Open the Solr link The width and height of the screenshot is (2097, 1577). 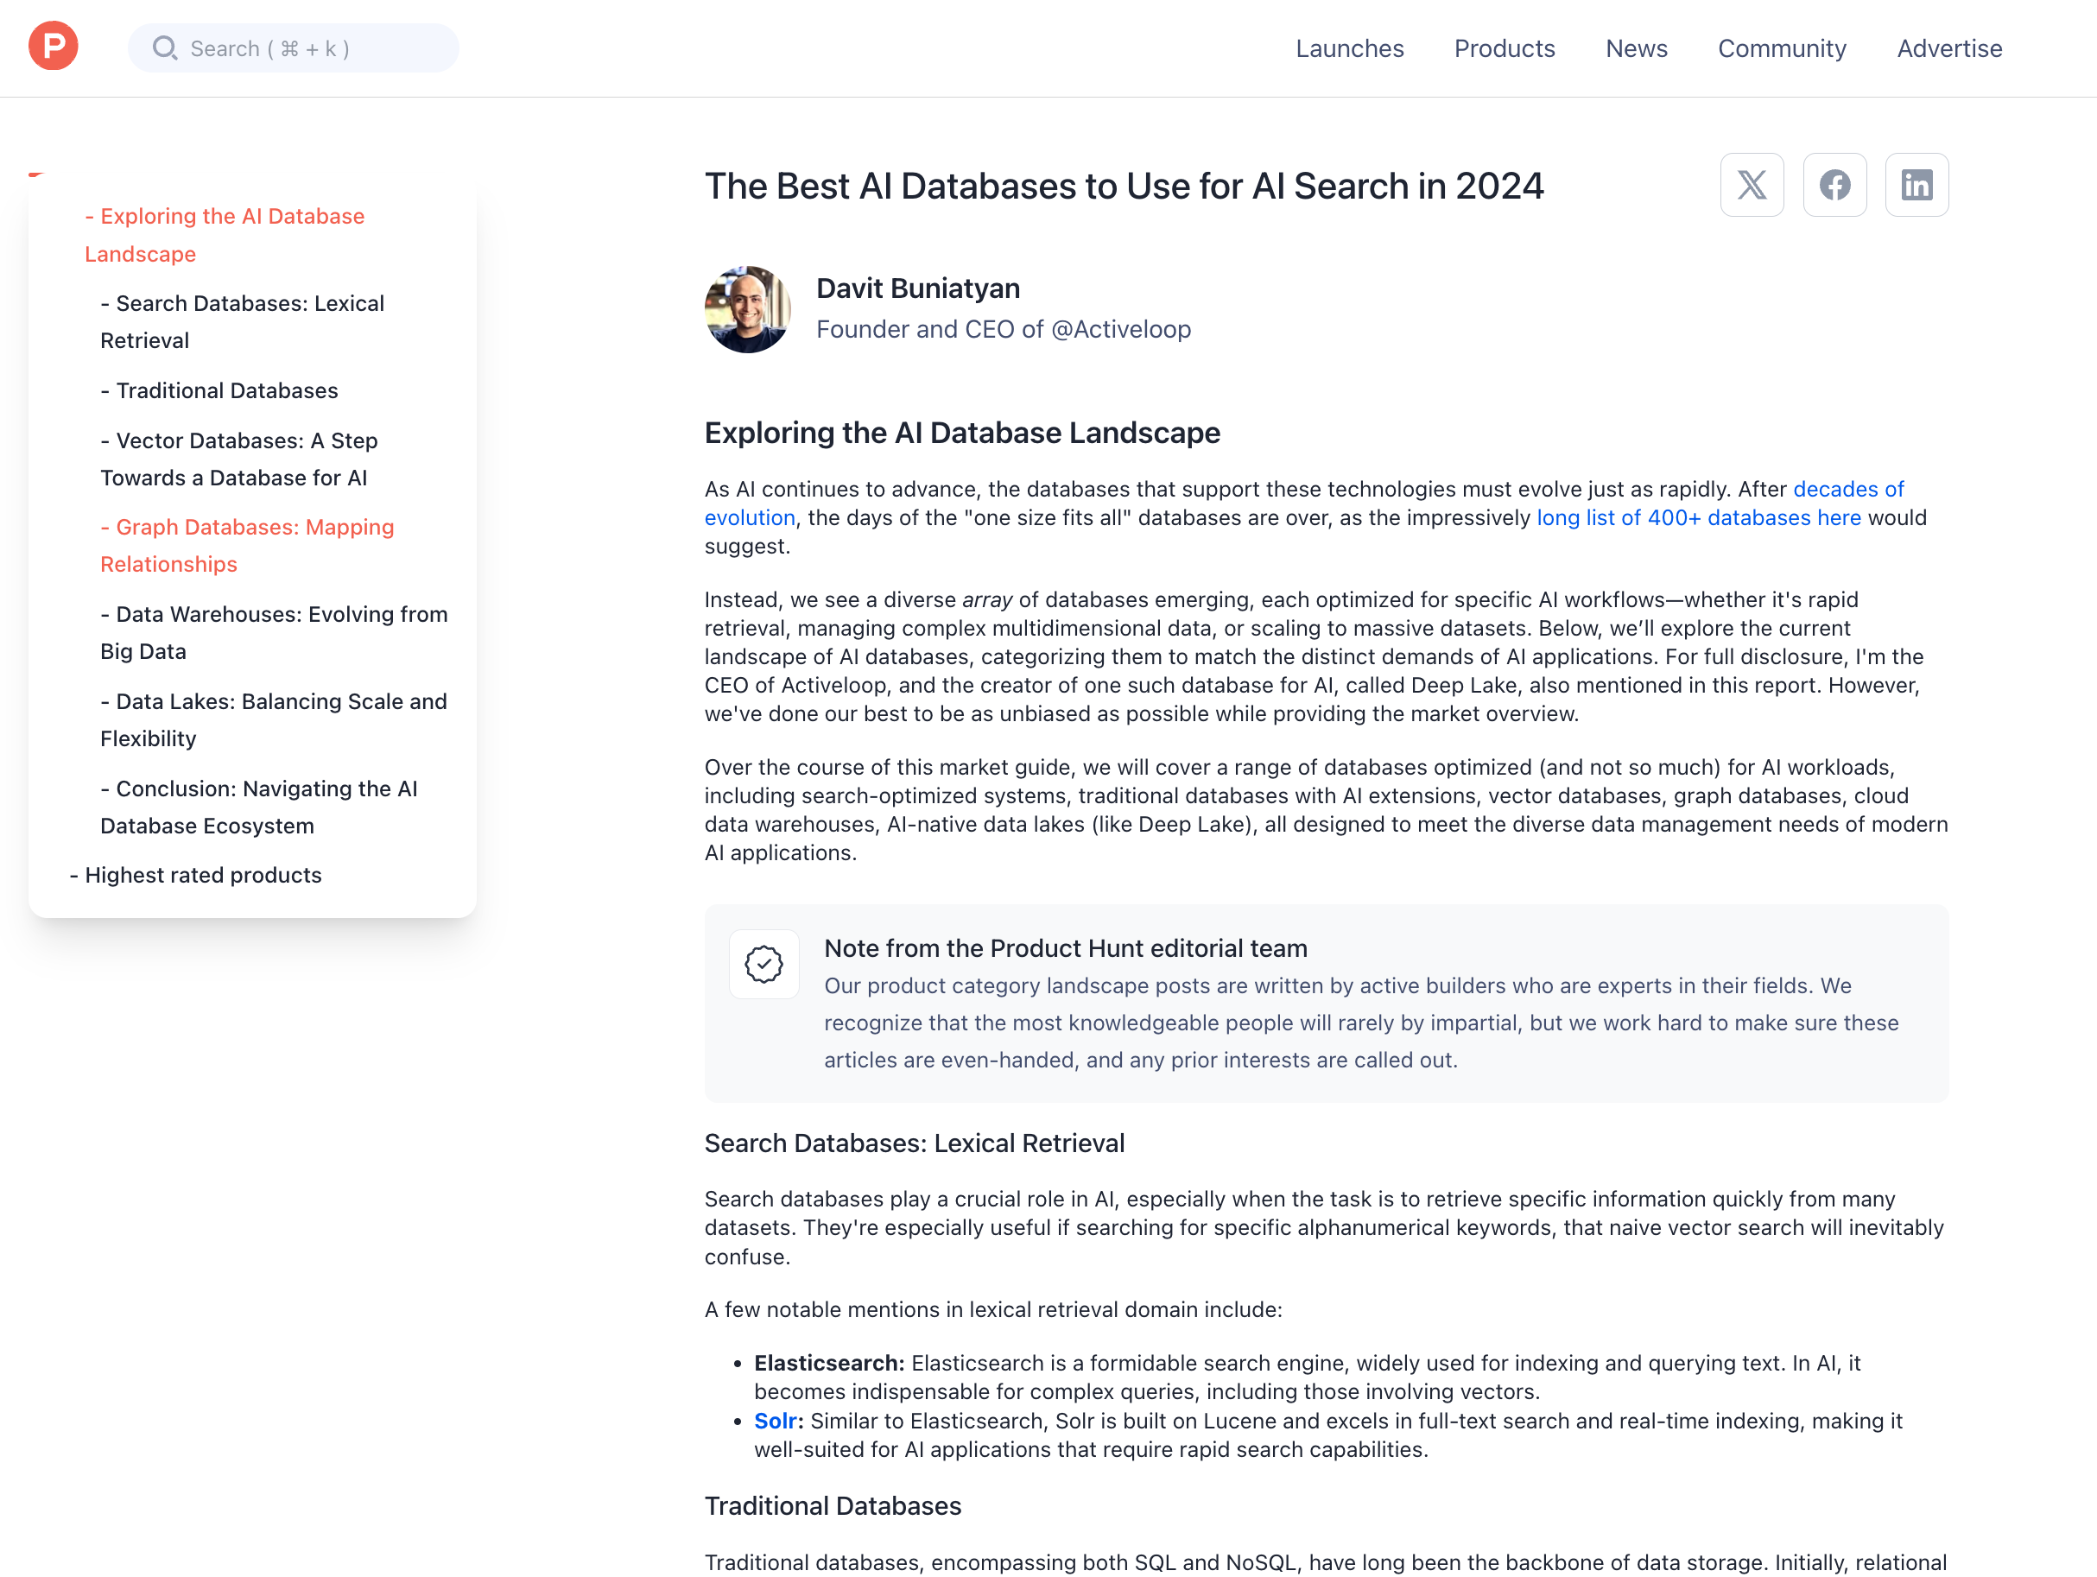(x=777, y=1421)
